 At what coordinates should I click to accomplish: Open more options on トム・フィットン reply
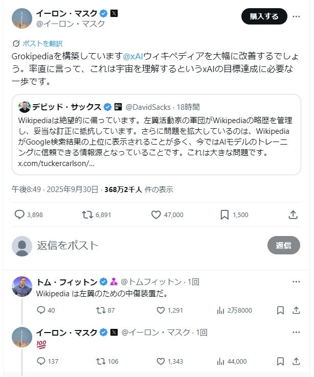tap(296, 281)
